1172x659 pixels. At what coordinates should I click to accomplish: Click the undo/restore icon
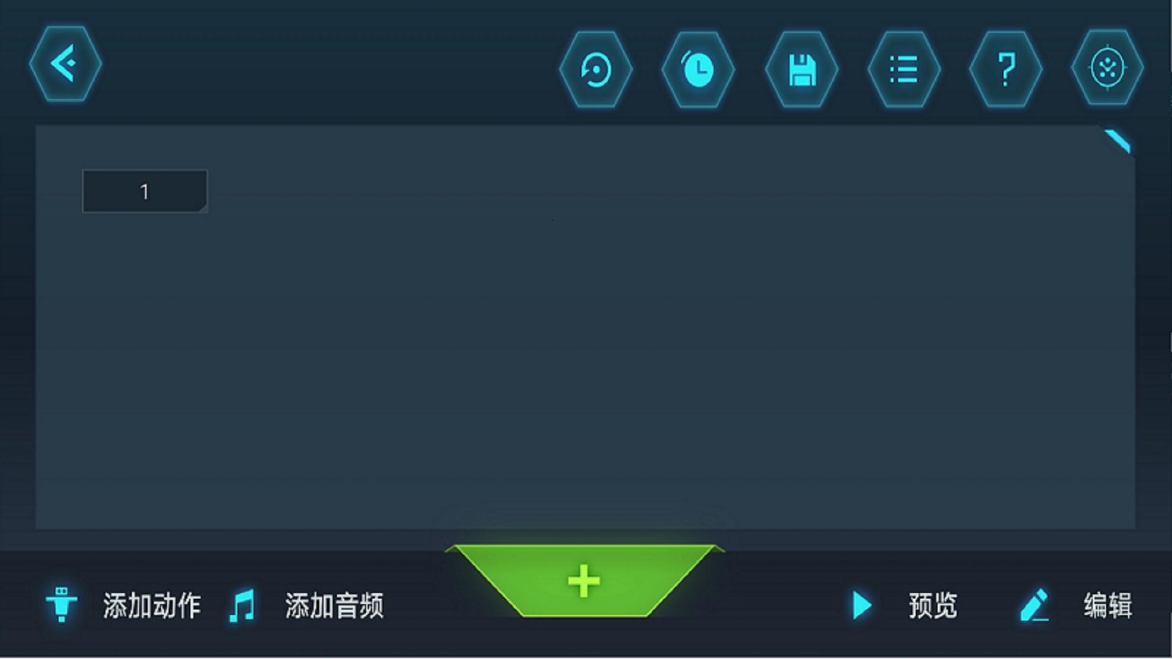[x=596, y=68]
